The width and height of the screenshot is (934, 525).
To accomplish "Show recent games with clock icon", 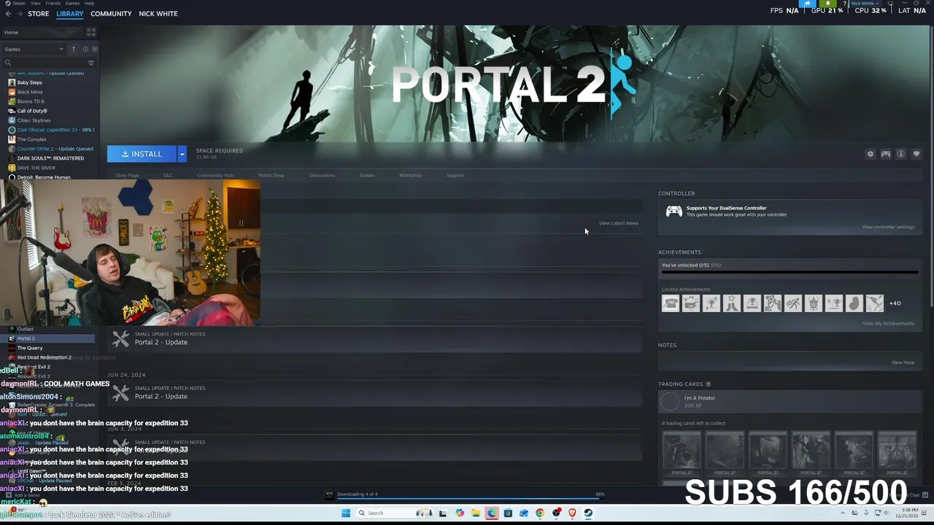I will tap(85, 49).
